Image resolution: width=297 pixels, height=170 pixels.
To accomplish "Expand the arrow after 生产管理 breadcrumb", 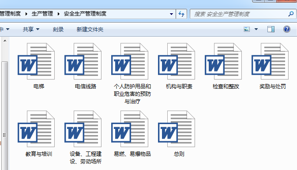I will point(59,14).
